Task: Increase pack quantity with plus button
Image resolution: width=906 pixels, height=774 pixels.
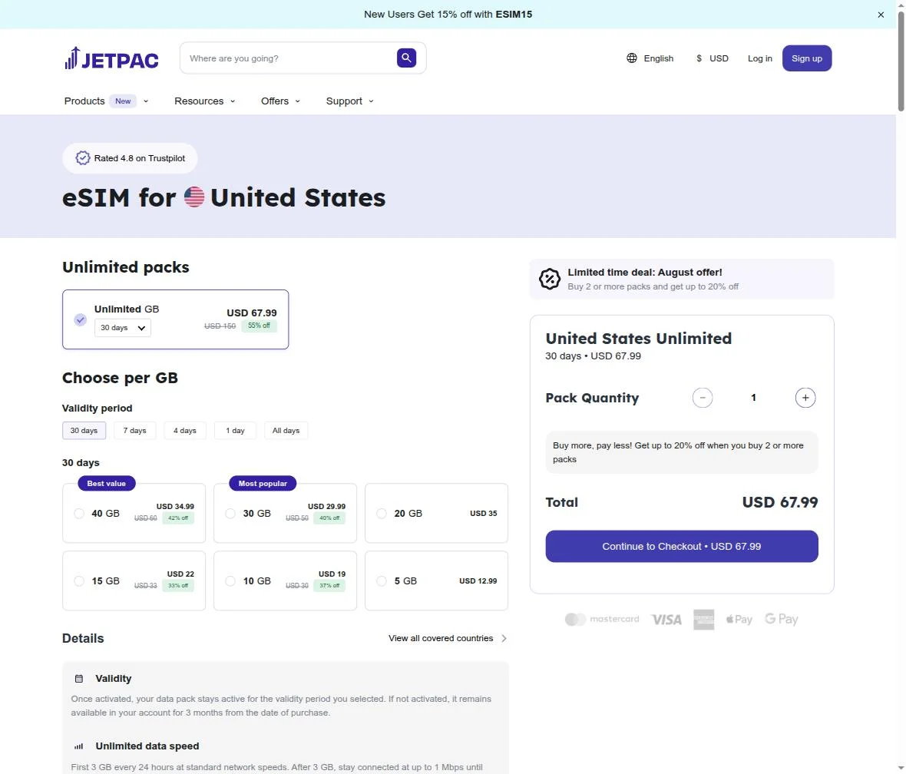Action: pos(805,398)
